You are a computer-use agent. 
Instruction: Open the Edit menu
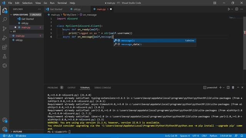pos(17,3)
